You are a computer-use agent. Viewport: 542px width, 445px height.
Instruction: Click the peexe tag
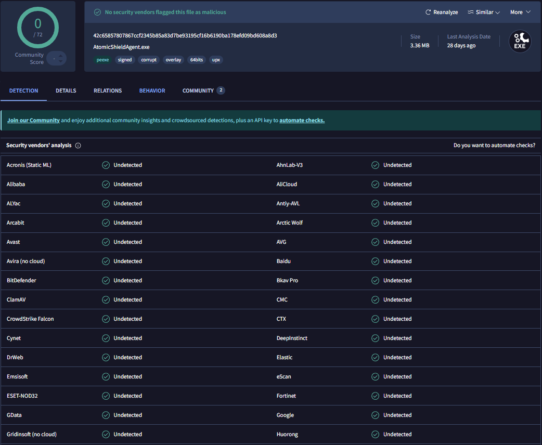pyautogui.click(x=102, y=60)
